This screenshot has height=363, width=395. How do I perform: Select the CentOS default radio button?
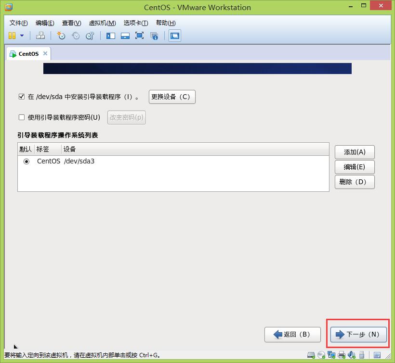tap(26, 162)
